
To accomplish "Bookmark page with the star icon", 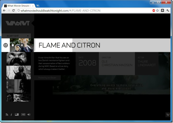I will [x=157, y=11].
